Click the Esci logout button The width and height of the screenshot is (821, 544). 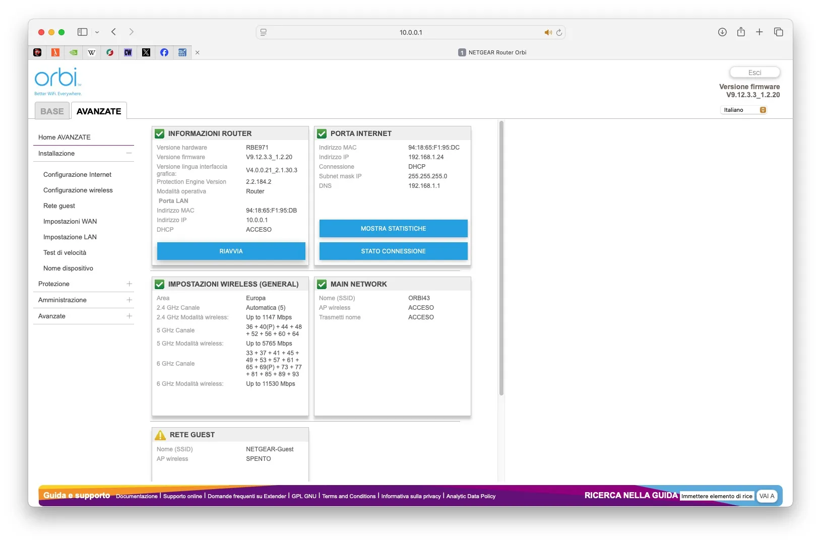click(x=755, y=73)
